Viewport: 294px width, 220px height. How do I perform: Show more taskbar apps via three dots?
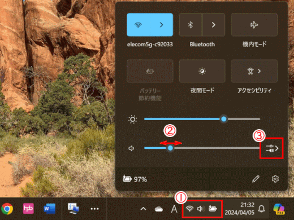coord(94,209)
